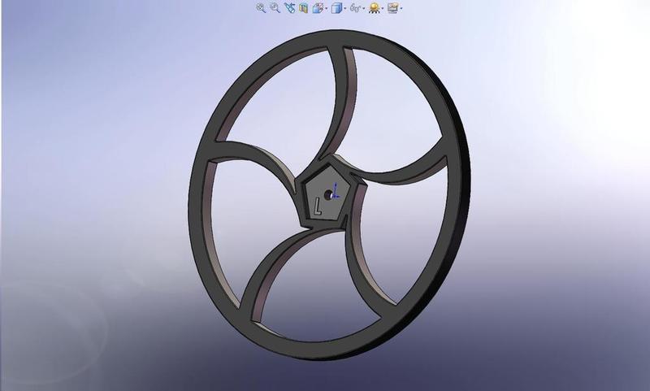The width and height of the screenshot is (650, 391).
Task: Click the View Orientation cube icon
Action: click(x=318, y=8)
